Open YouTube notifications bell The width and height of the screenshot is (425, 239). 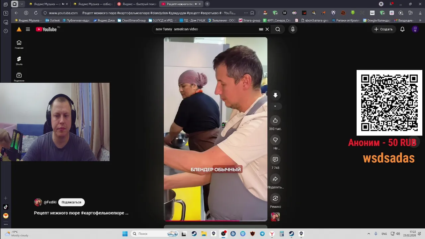(402, 29)
